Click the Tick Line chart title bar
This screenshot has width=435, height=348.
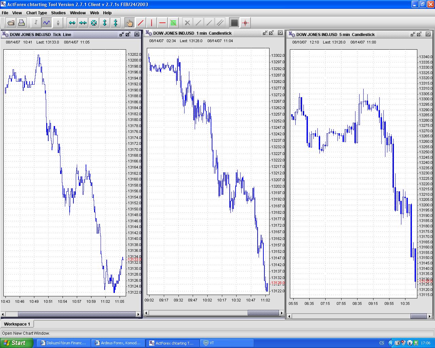point(71,34)
